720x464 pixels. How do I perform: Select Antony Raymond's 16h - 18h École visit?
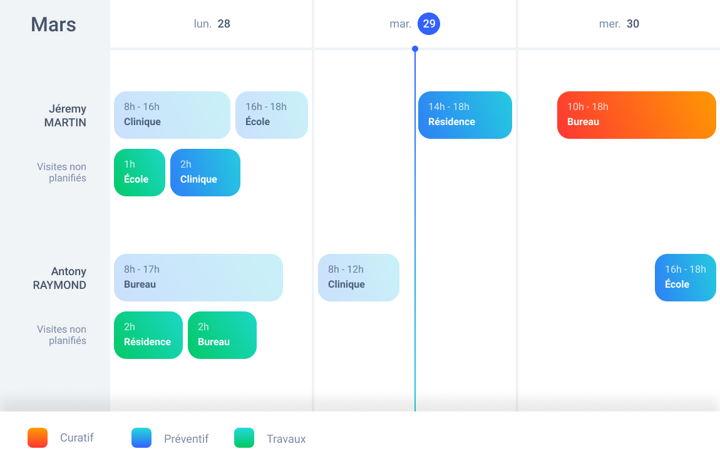coord(685,278)
